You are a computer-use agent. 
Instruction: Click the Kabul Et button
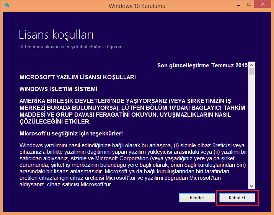(x=237, y=198)
